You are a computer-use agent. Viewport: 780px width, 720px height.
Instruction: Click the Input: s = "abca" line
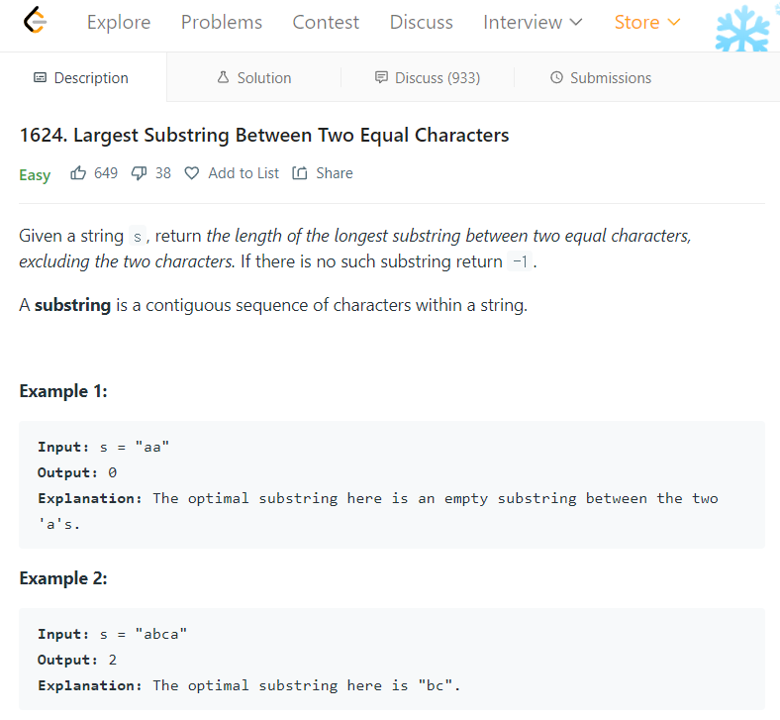[x=113, y=634]
